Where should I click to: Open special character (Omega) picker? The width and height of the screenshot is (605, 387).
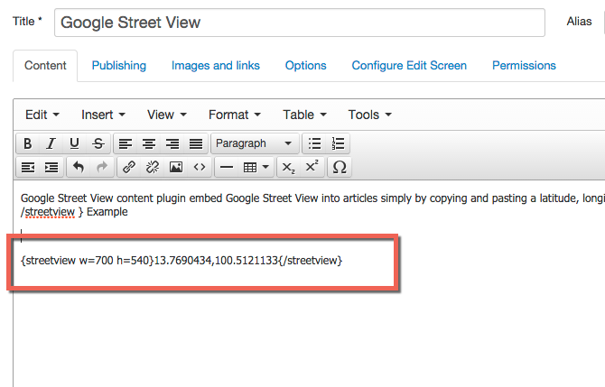click(340, 167)
